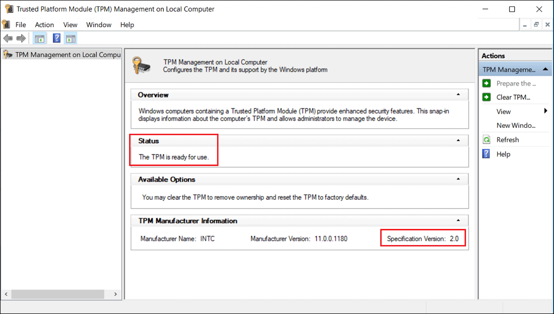Click the Available Options heading
This screenshot has height=314, width=554.
coord(167,180)
